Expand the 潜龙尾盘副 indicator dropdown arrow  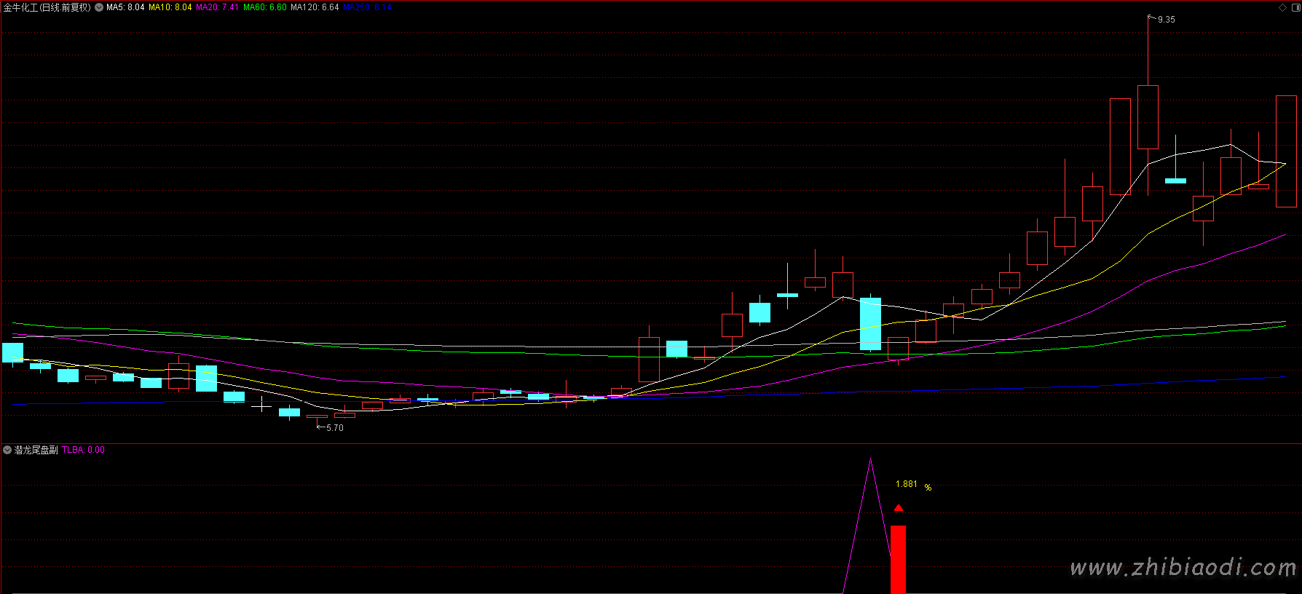(x=7, y=450)
